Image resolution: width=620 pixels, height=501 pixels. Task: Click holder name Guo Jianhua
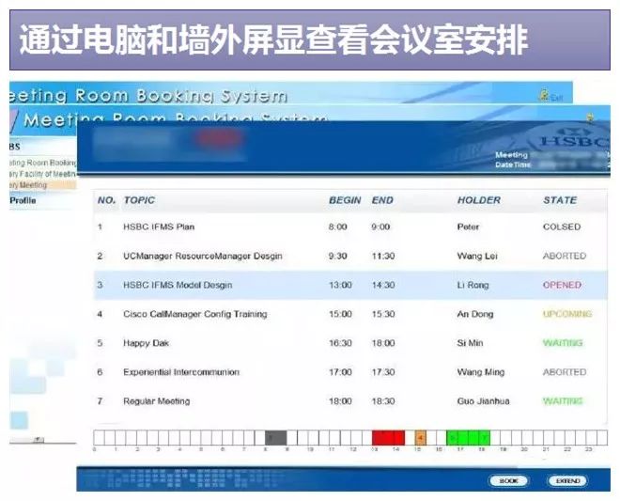pos(483,401)
